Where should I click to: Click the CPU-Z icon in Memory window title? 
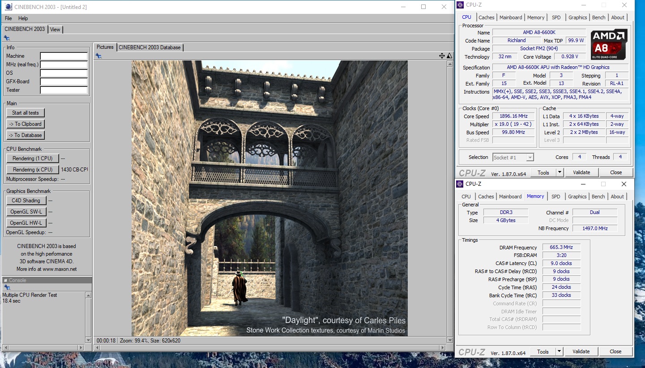click(x=460, y=184)
